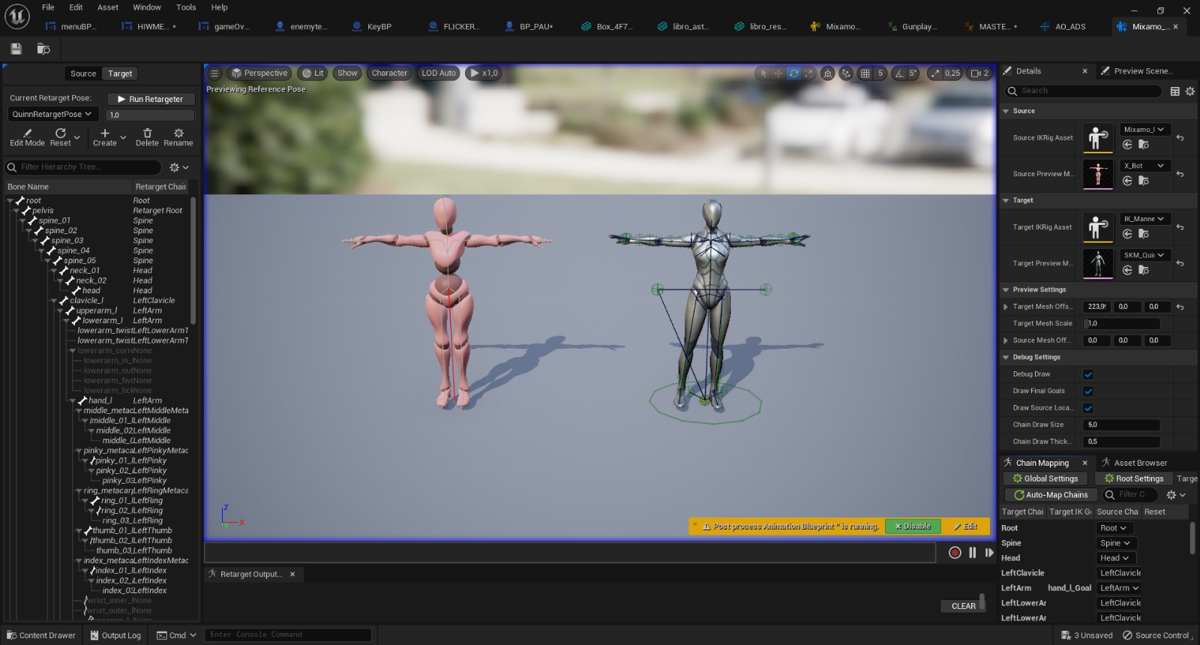Pause the animation playback
1200x645 pixels.
click(x=972, y=553)
